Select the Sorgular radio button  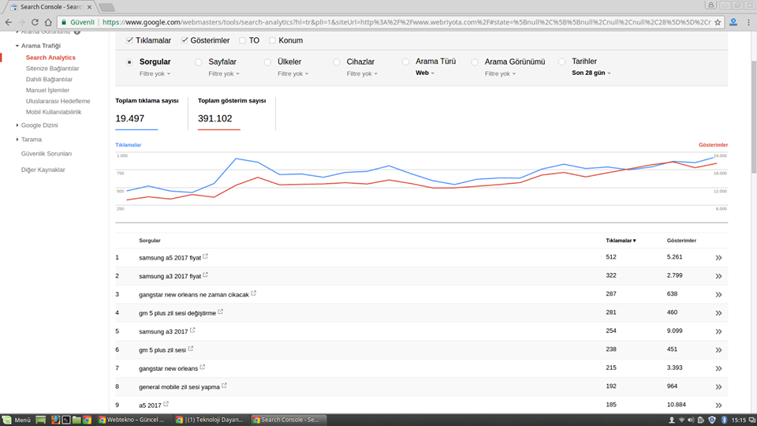129,62
